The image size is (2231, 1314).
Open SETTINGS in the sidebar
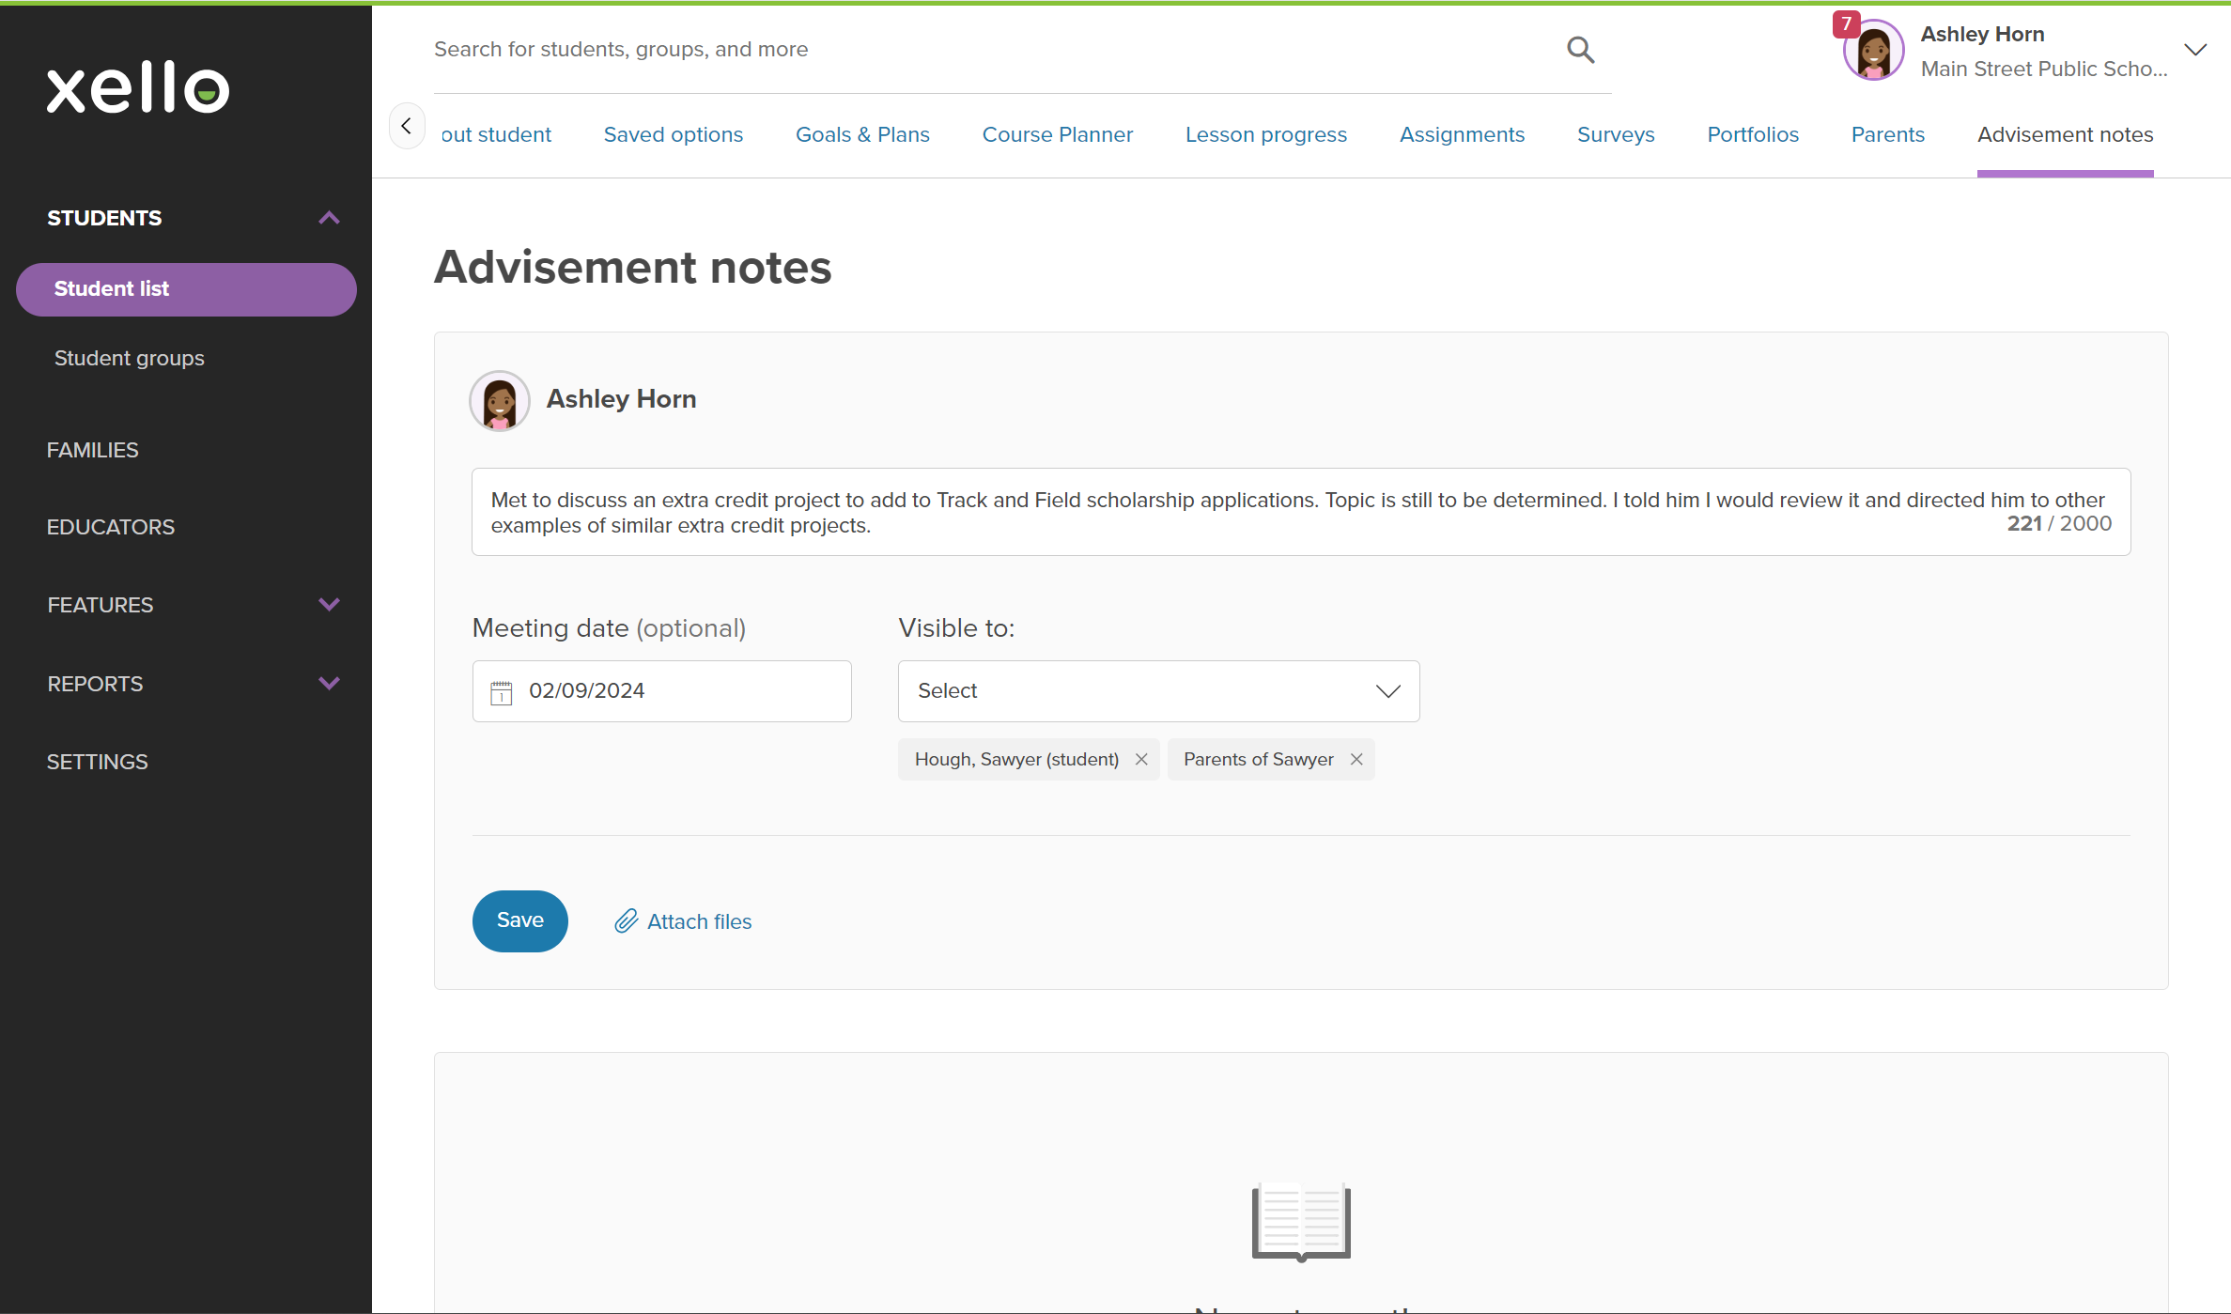coord(98,762)
